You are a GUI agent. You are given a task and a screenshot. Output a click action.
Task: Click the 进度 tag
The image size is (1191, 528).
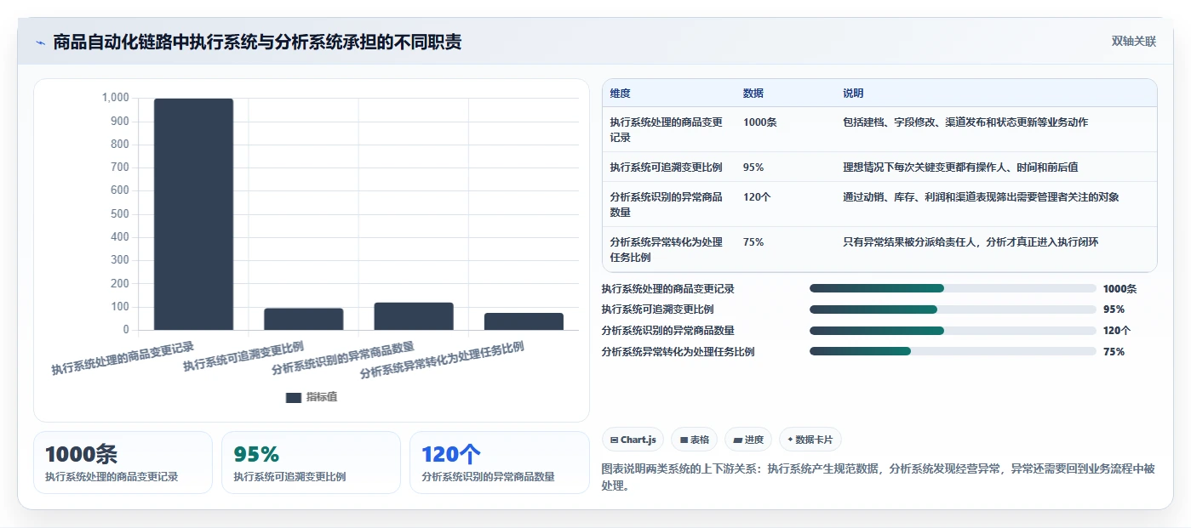point(748,440)
